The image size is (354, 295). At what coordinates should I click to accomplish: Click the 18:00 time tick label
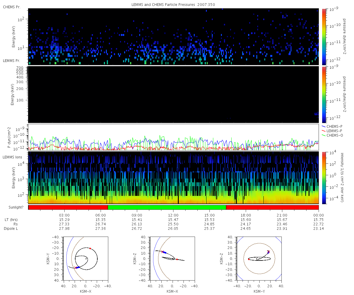(x=246, y=215)
